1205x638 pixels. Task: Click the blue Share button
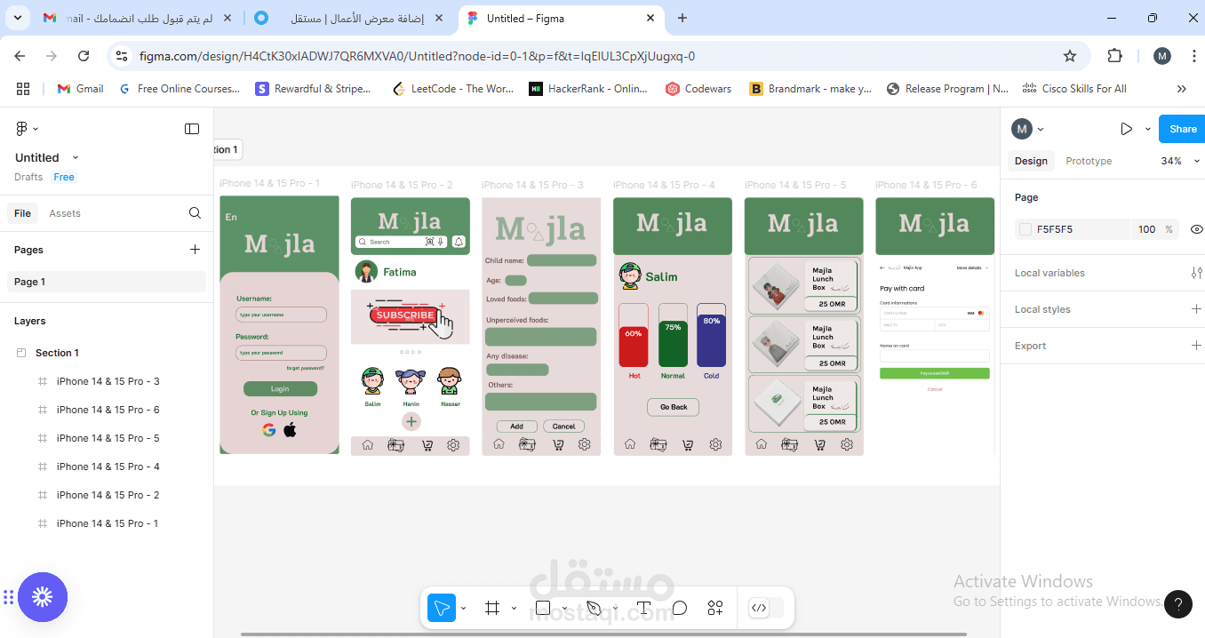pos(1183,129)
